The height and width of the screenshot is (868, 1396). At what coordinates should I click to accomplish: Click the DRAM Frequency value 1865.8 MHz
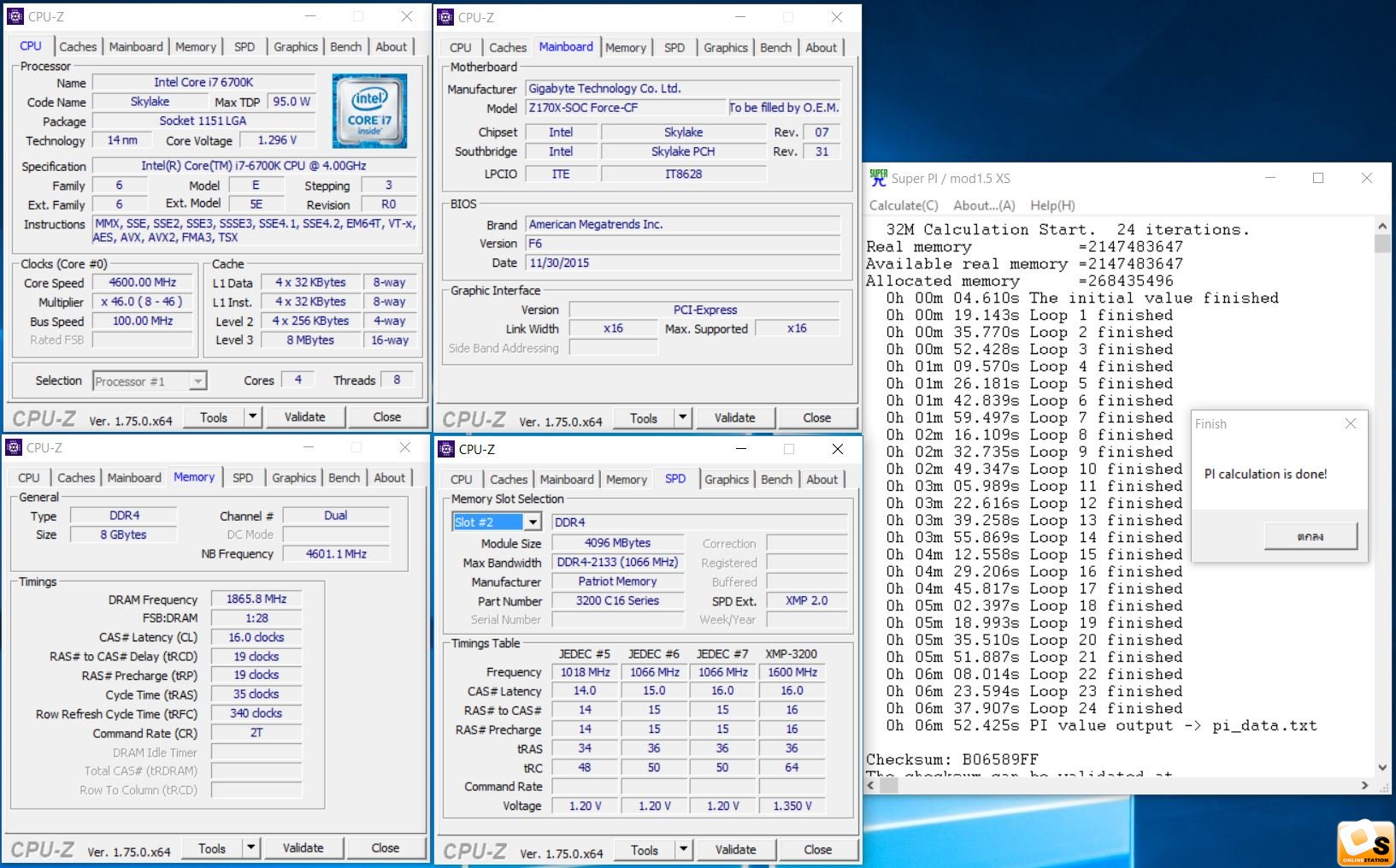coord(256,599)
